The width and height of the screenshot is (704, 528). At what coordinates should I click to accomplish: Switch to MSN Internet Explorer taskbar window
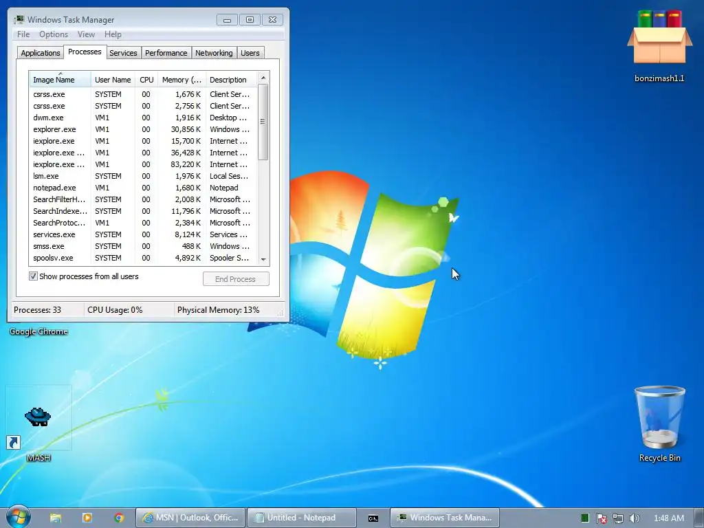(x=190, y=518)
